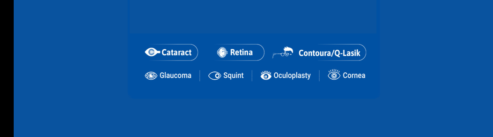Open the Cataract specialty button
The image size is (493, 137).
tap(172, 52)
